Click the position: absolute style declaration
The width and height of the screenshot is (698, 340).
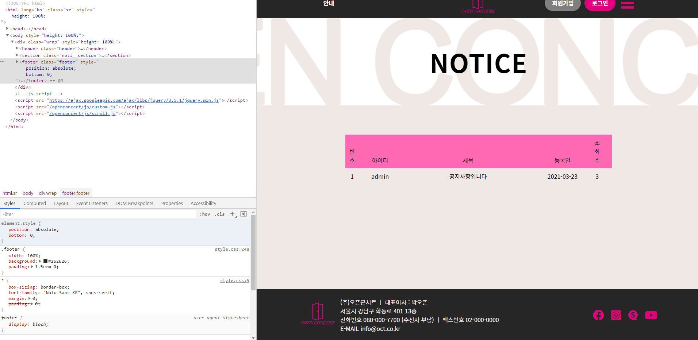click(34, 229)
